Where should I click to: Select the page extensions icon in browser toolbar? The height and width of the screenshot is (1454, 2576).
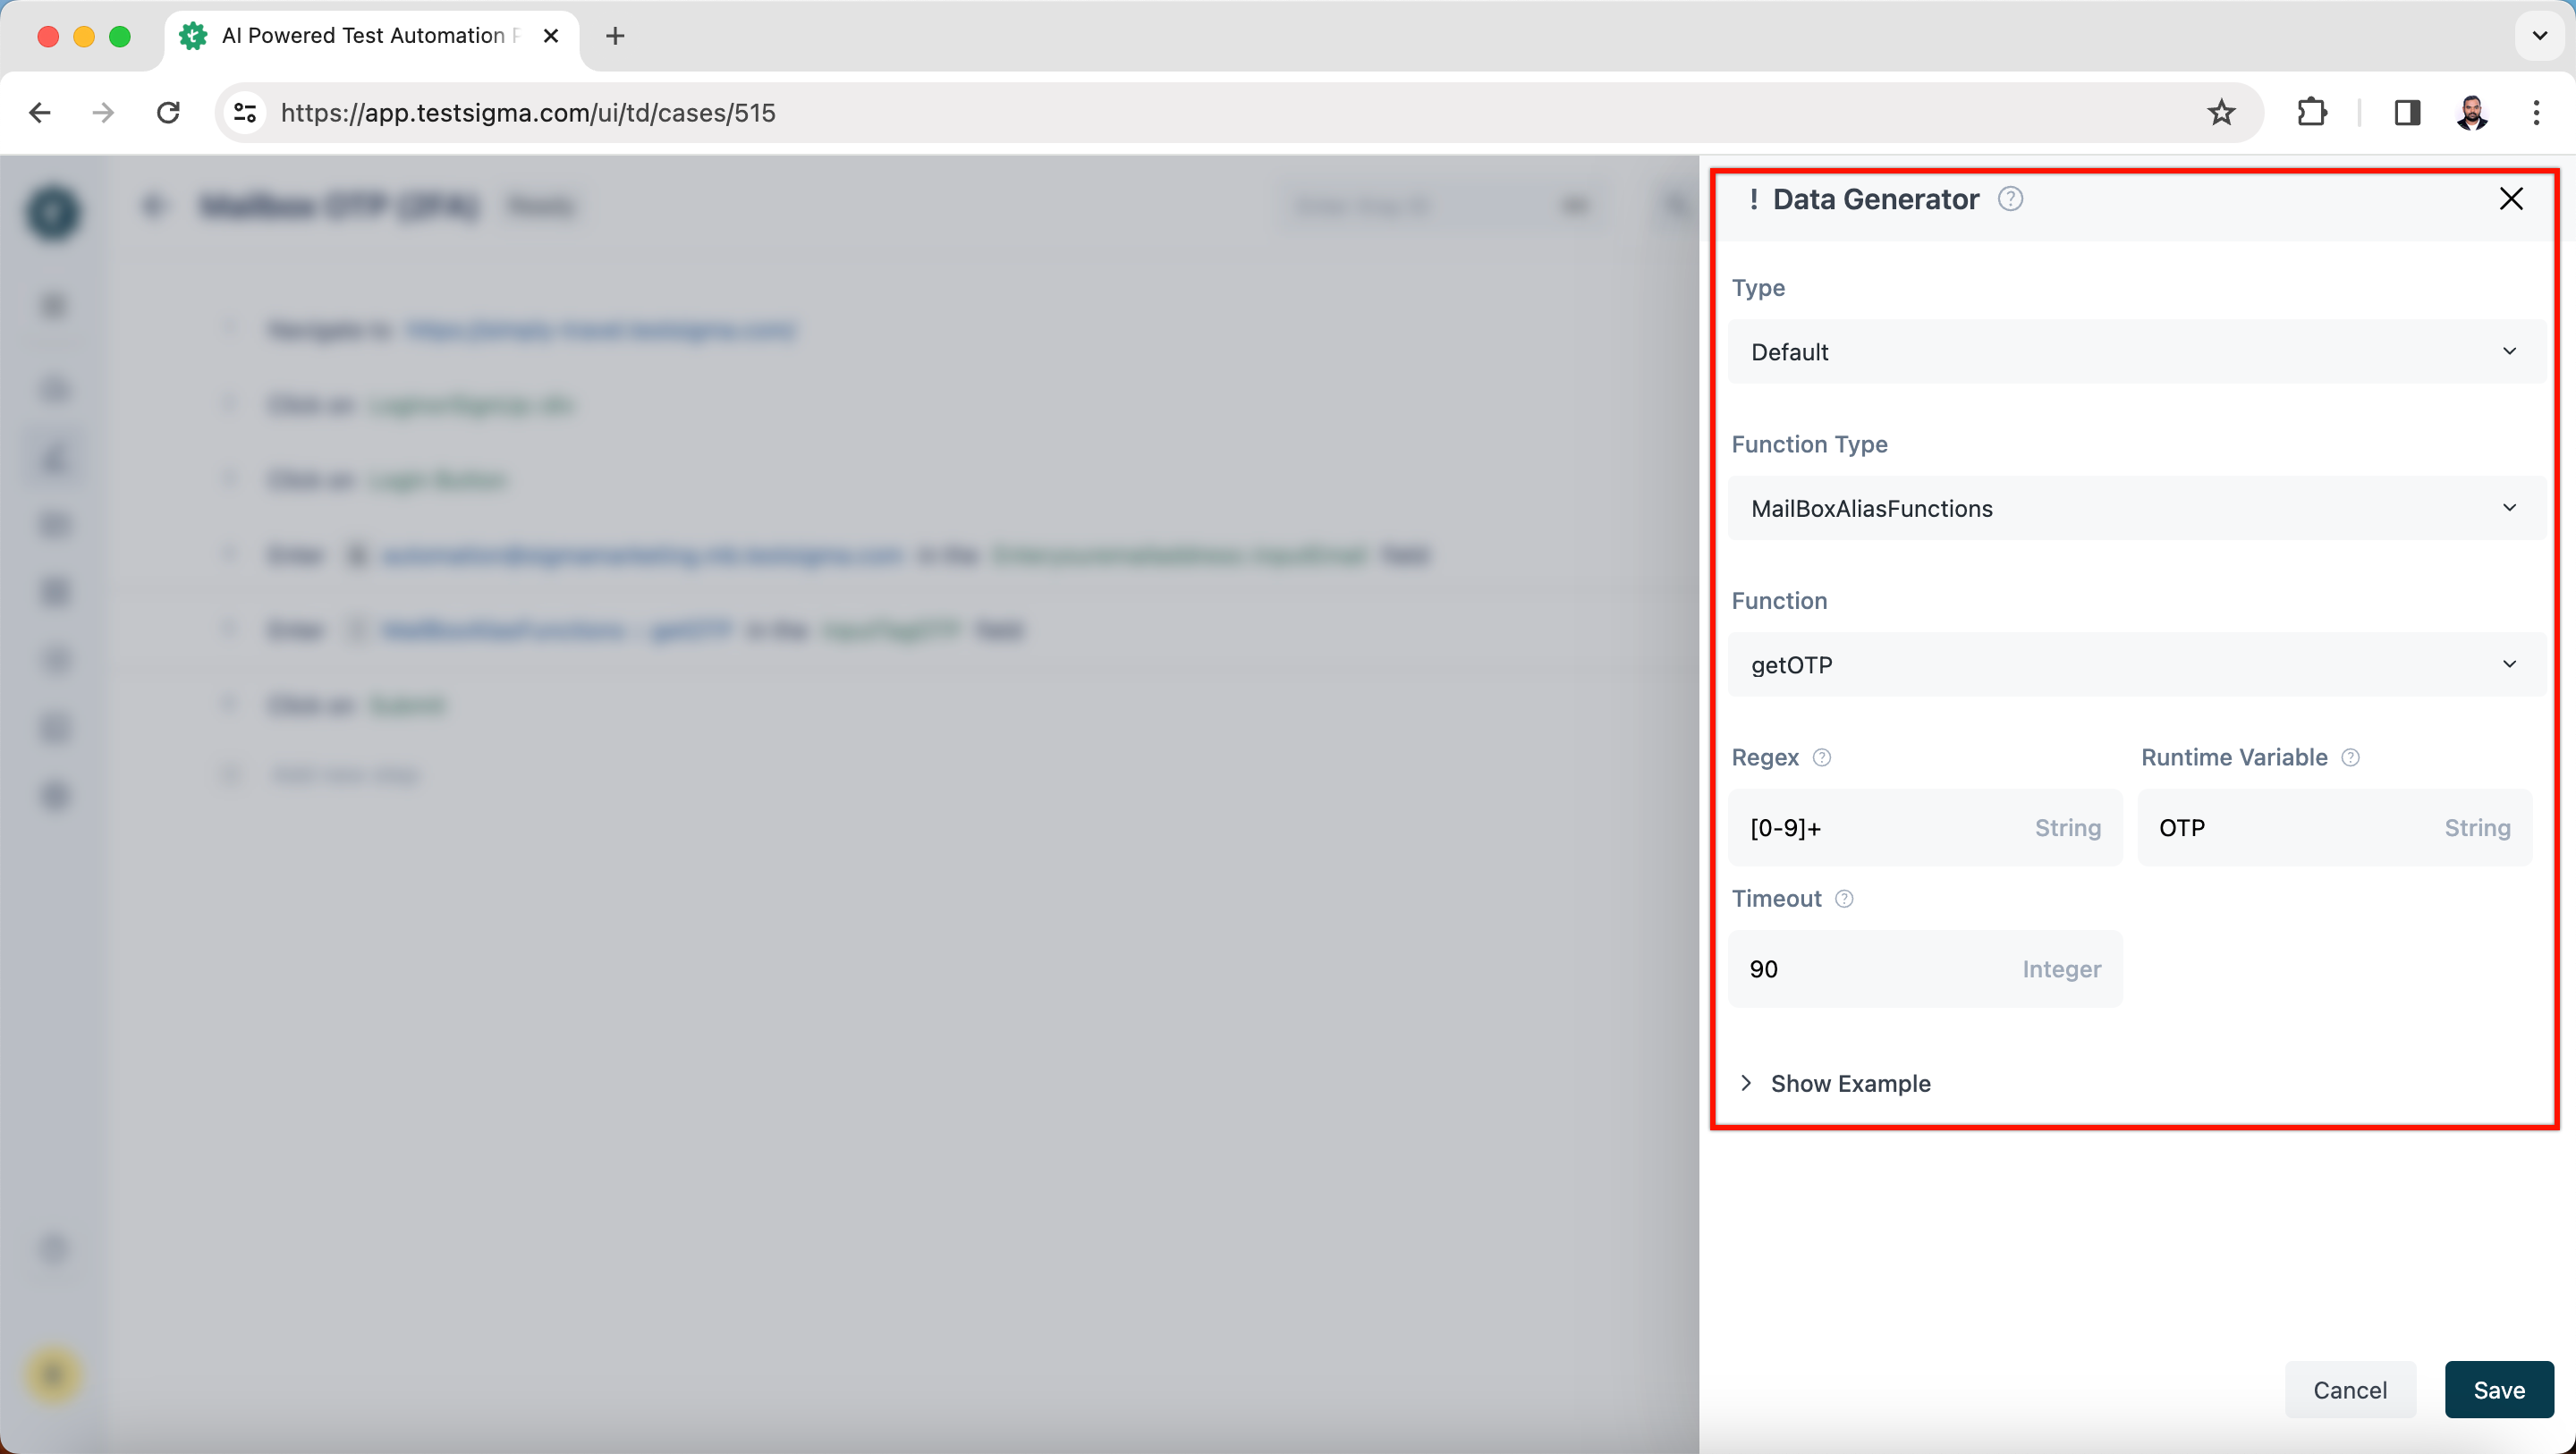pos(2314,112)
